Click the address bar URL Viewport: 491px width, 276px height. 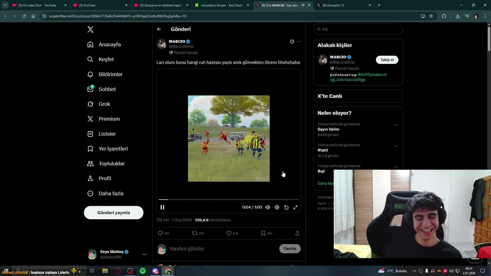tap(118, 16)
